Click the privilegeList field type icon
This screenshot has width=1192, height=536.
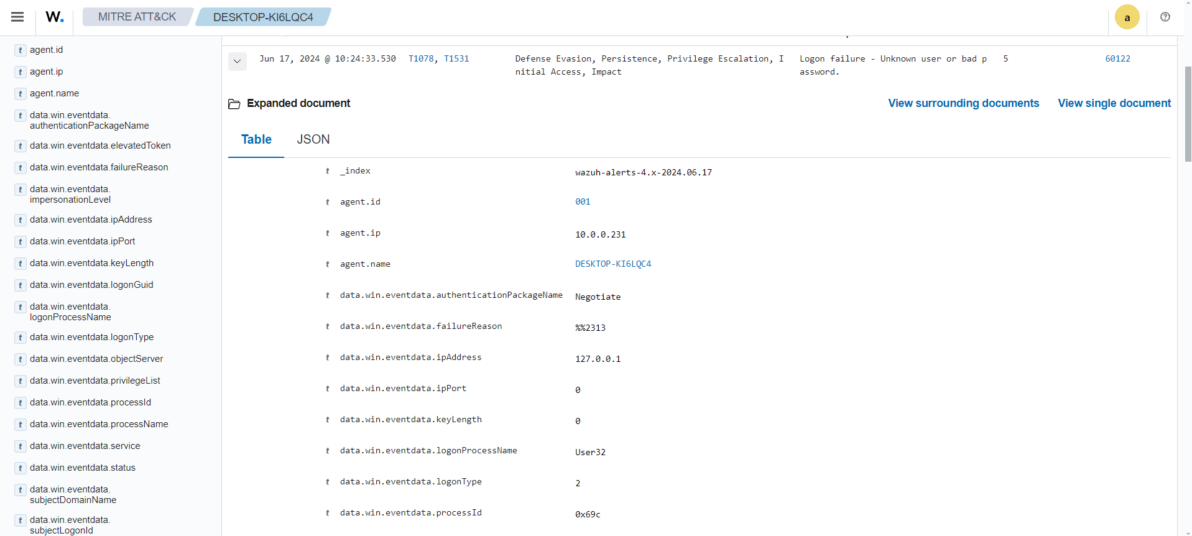[21, 381]
